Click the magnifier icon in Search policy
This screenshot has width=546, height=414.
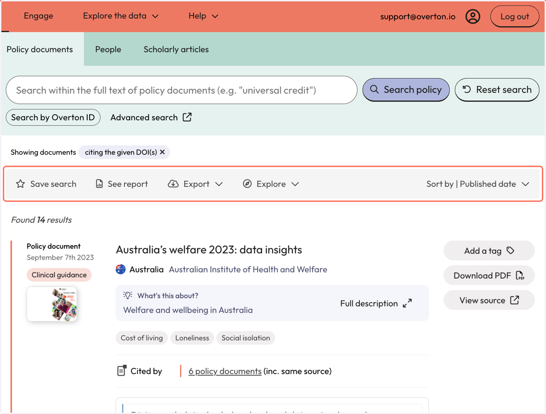tap(374, 90)
